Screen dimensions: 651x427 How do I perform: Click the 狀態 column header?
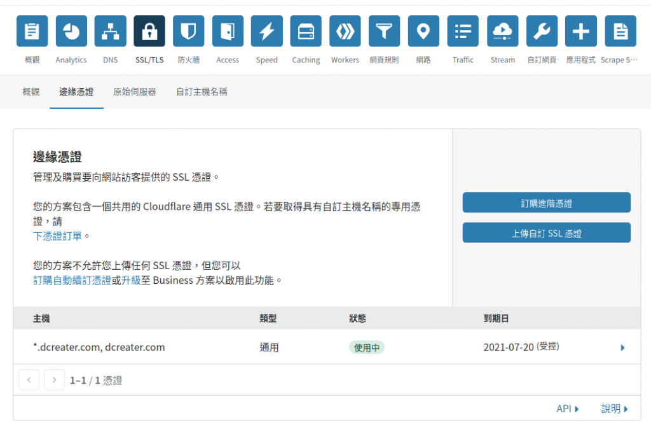tap(357, 318)
